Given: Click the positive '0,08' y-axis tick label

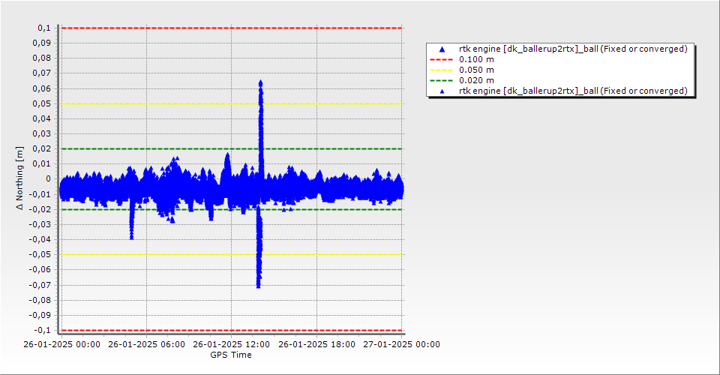Looking at the screenshot, I should [42, 58].
